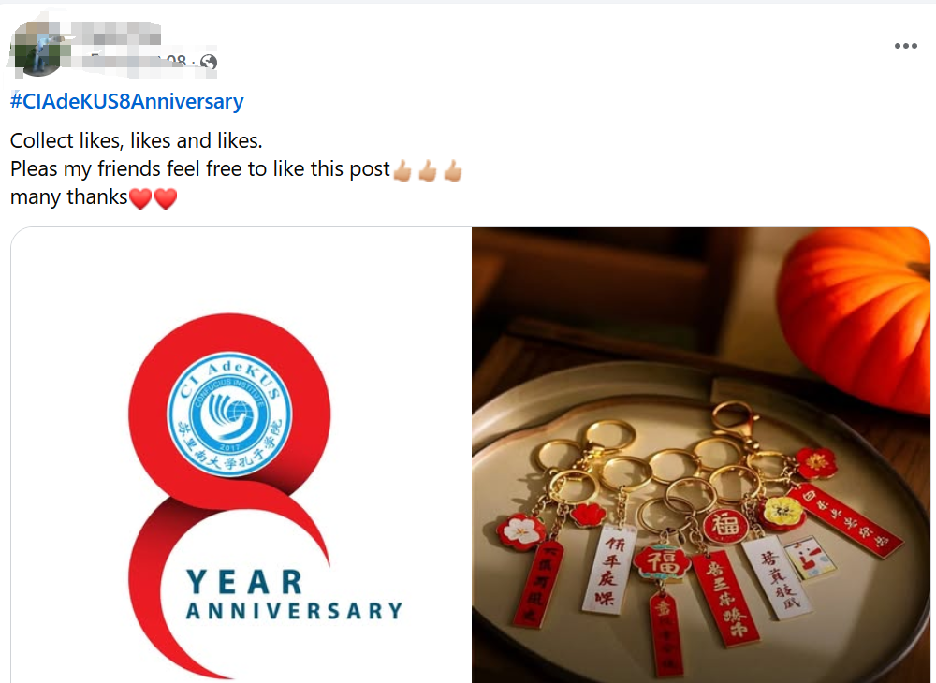Click the globe public audience icon
Screen dimensions: 936x683
209,62
